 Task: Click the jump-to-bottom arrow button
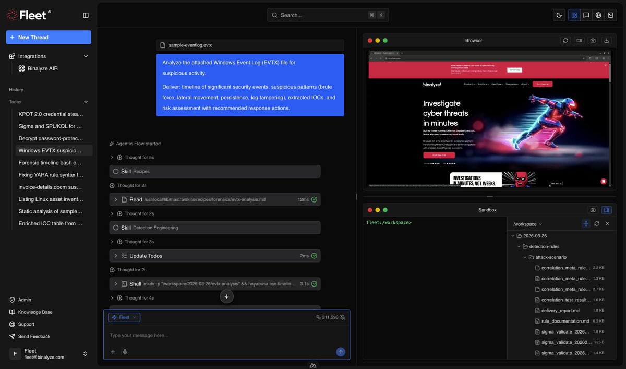(226, 296)
